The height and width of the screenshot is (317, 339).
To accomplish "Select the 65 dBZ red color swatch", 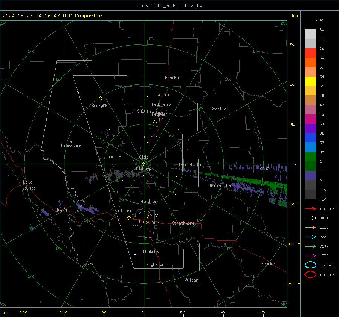I will point(310,53).
